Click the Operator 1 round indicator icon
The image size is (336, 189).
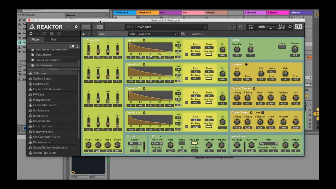(x=144, y=40)
